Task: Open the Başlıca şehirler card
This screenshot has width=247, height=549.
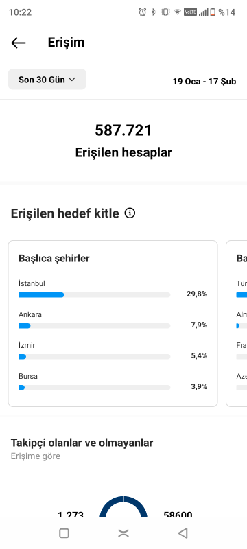Action: click(x=113, y=323)
